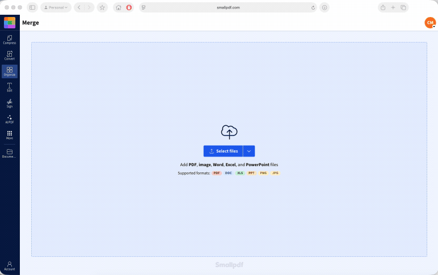Open the Convert tool in sidebar
The width and height of the screenshot is (438, 275).
[x=10, y=56]
